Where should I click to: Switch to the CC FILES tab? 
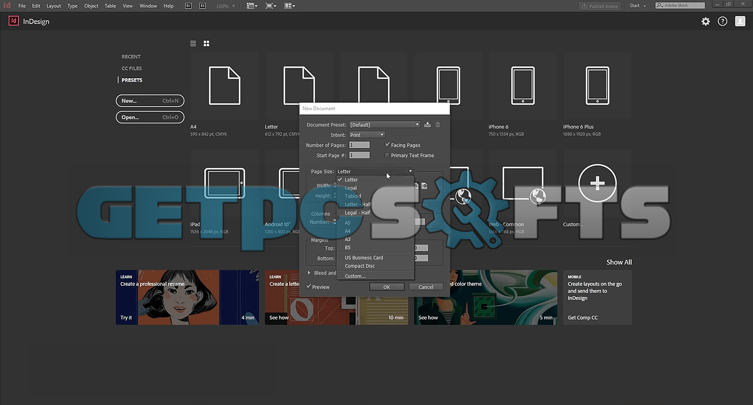tap(132, 68)
